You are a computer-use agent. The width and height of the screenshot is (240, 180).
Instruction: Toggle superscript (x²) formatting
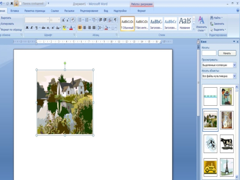pyautogui.click(x=53, y=28)
